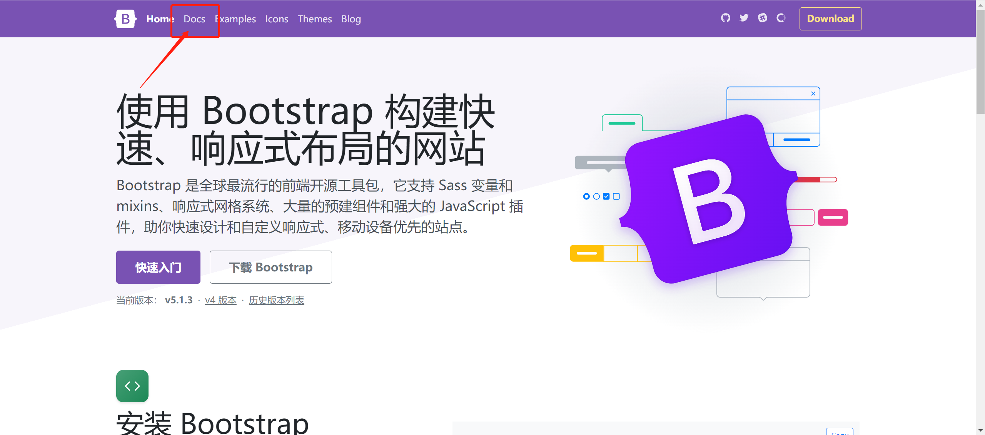Click the green code brackets icon
985x435 pixels.
(x=132, y=386)
